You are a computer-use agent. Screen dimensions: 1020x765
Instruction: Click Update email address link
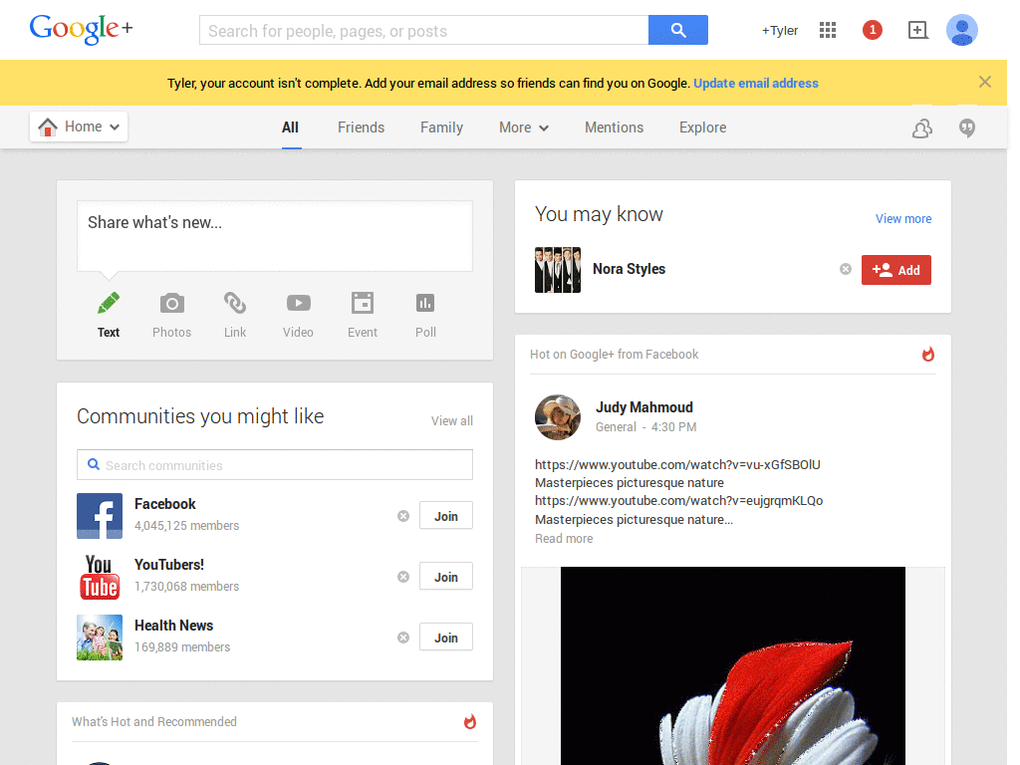click(756, 84)
